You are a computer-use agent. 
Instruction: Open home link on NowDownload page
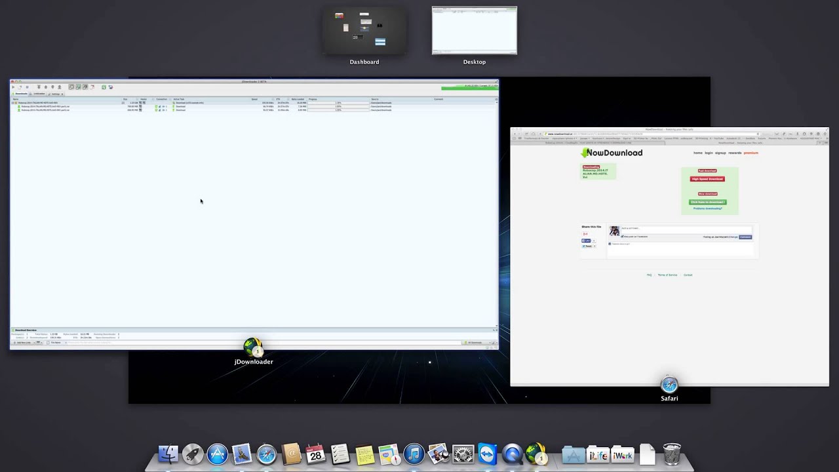tap(698, 153)
